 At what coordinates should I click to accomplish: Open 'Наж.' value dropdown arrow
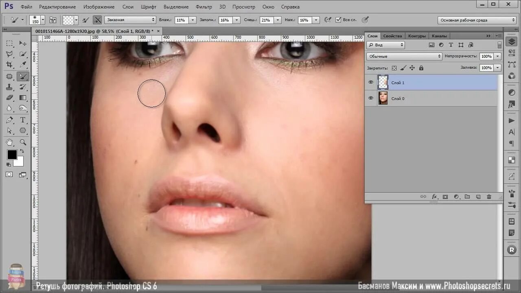tap(315, 20)
